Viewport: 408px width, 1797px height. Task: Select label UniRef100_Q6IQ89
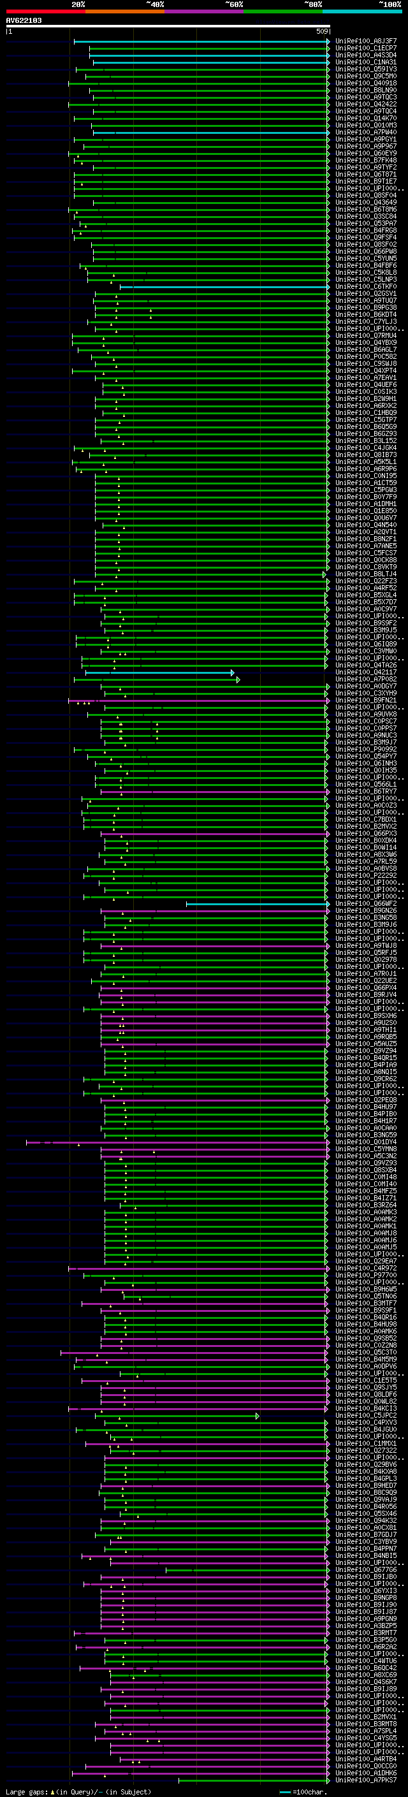click(x=366, y=644)
